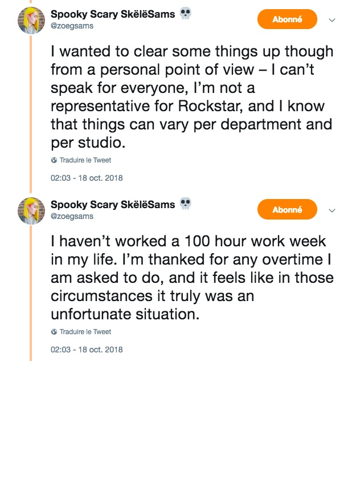Open Traduire le Tweet for the Rockstar tweet
This screenshot has height=479, width=356.
(85, 160)
